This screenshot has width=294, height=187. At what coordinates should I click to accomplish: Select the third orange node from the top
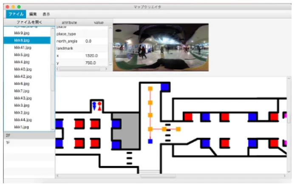[x=150, y=115]
